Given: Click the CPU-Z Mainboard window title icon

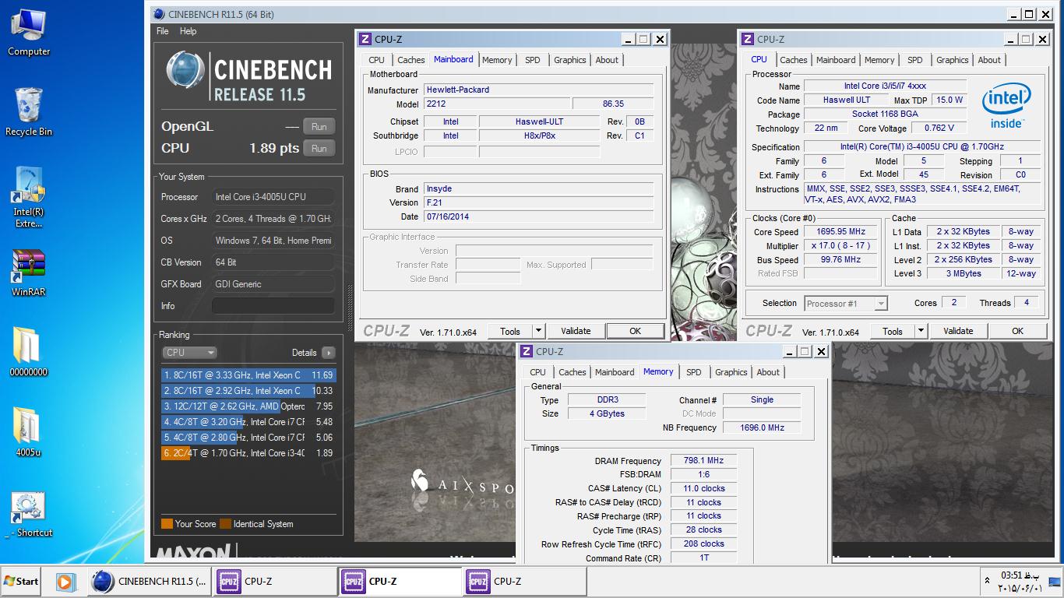Looking at the screenshot, I should click(365, 39).
